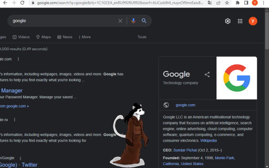Visit google.com from the knowledge panel
This screenshot has height=168, width=269.
tap(185, 105)
